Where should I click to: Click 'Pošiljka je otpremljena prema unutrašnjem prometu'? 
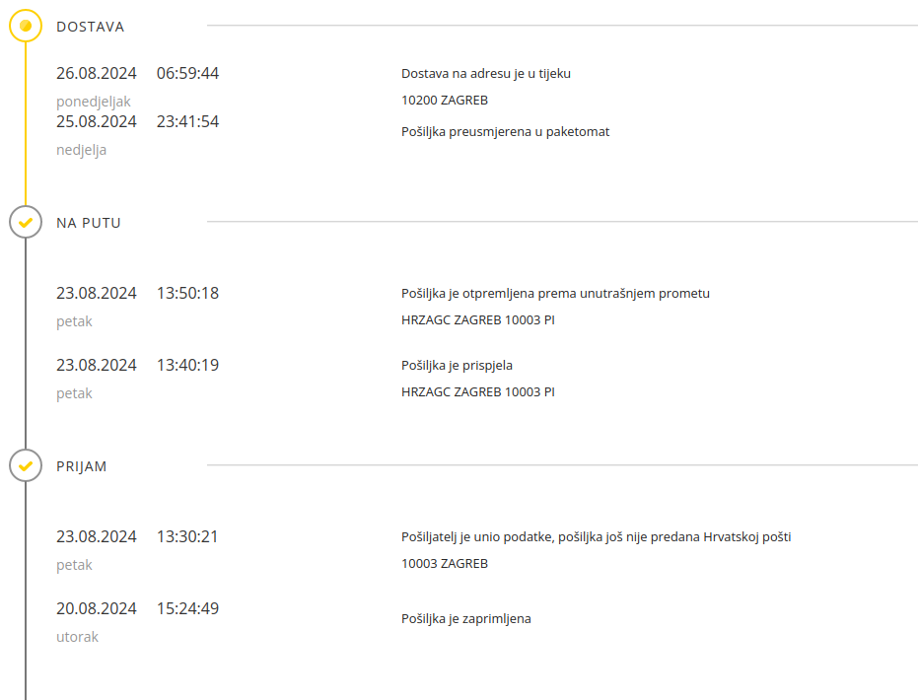[555, 293]
